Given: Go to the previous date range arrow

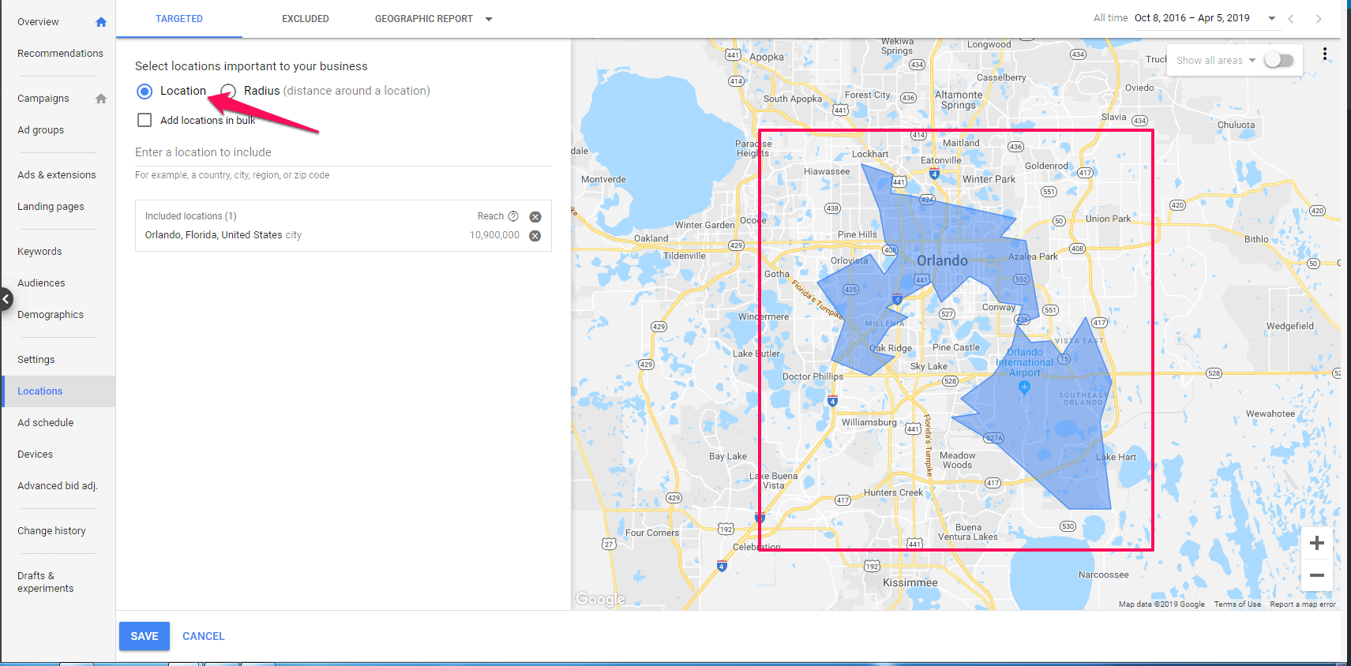Looking at the screenshot, I should pos(1291,19).
